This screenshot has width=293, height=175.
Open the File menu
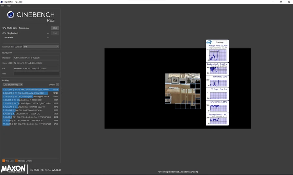click(3, 6)
